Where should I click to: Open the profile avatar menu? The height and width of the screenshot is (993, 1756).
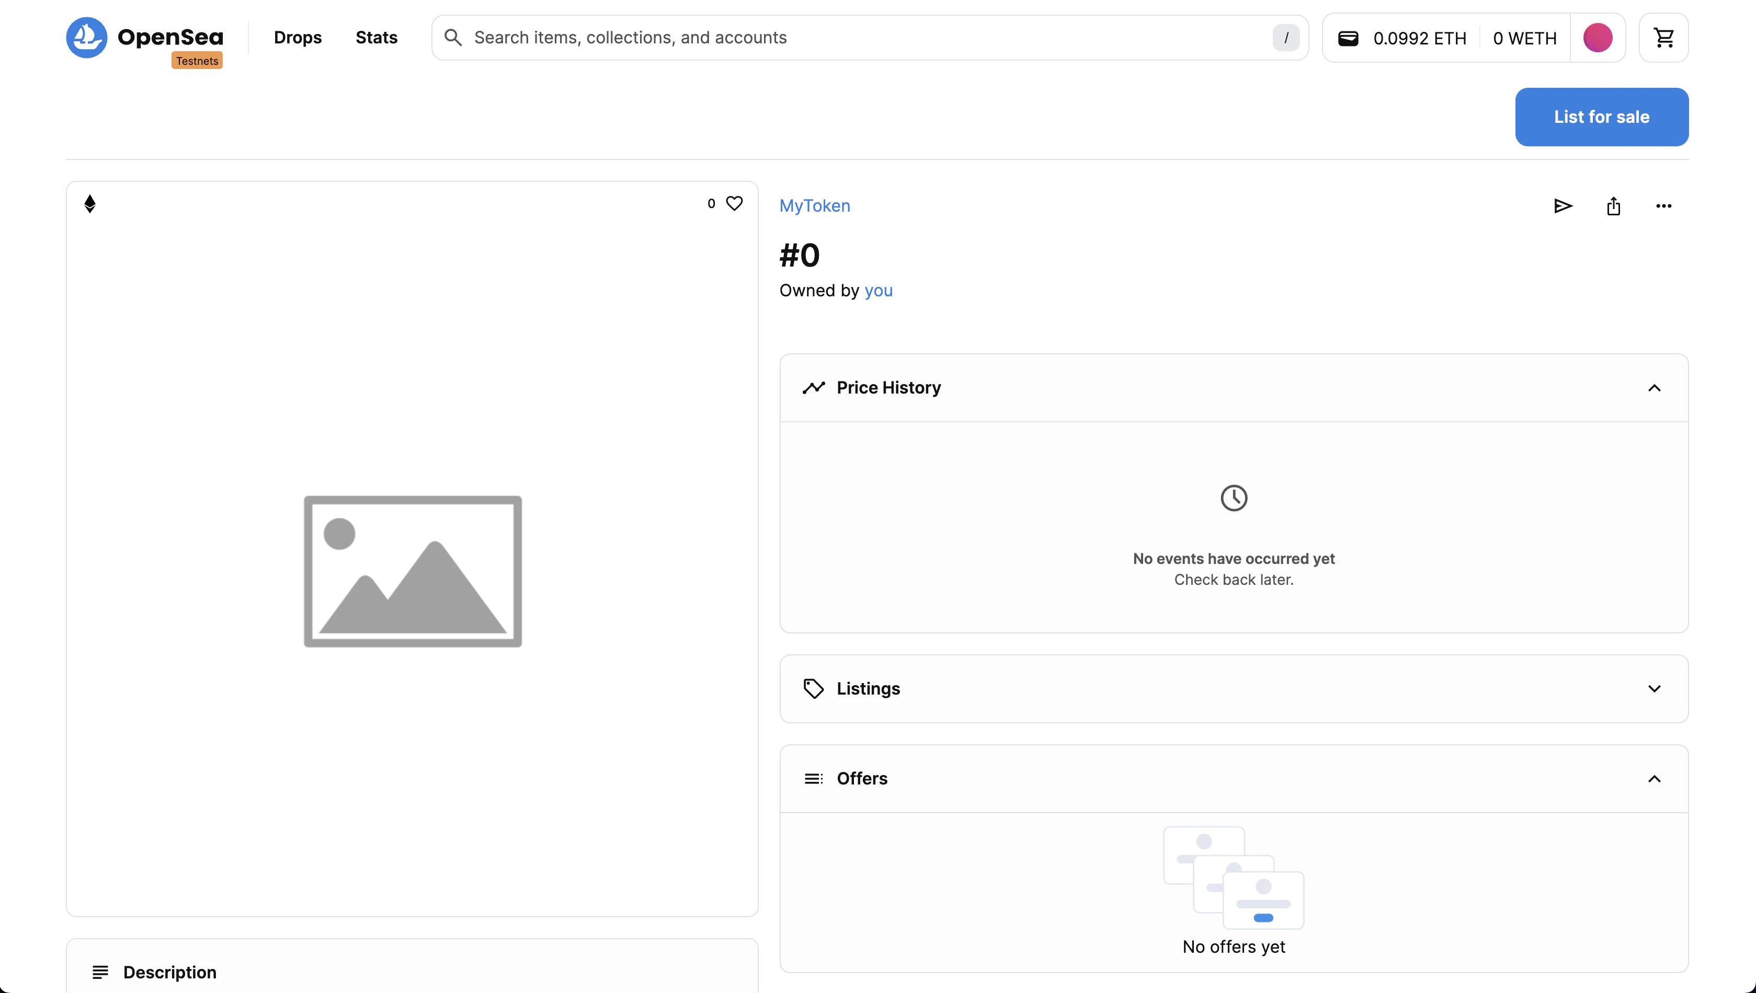(1599, 38)
